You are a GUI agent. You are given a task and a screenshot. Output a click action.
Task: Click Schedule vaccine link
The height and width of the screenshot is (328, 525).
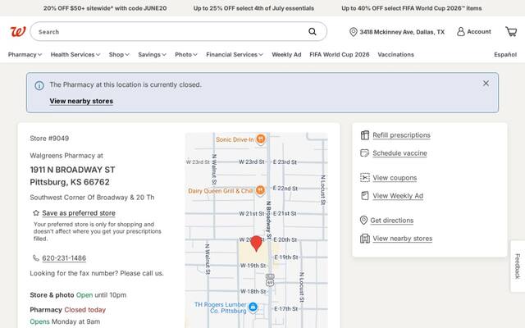pos(399,153)
